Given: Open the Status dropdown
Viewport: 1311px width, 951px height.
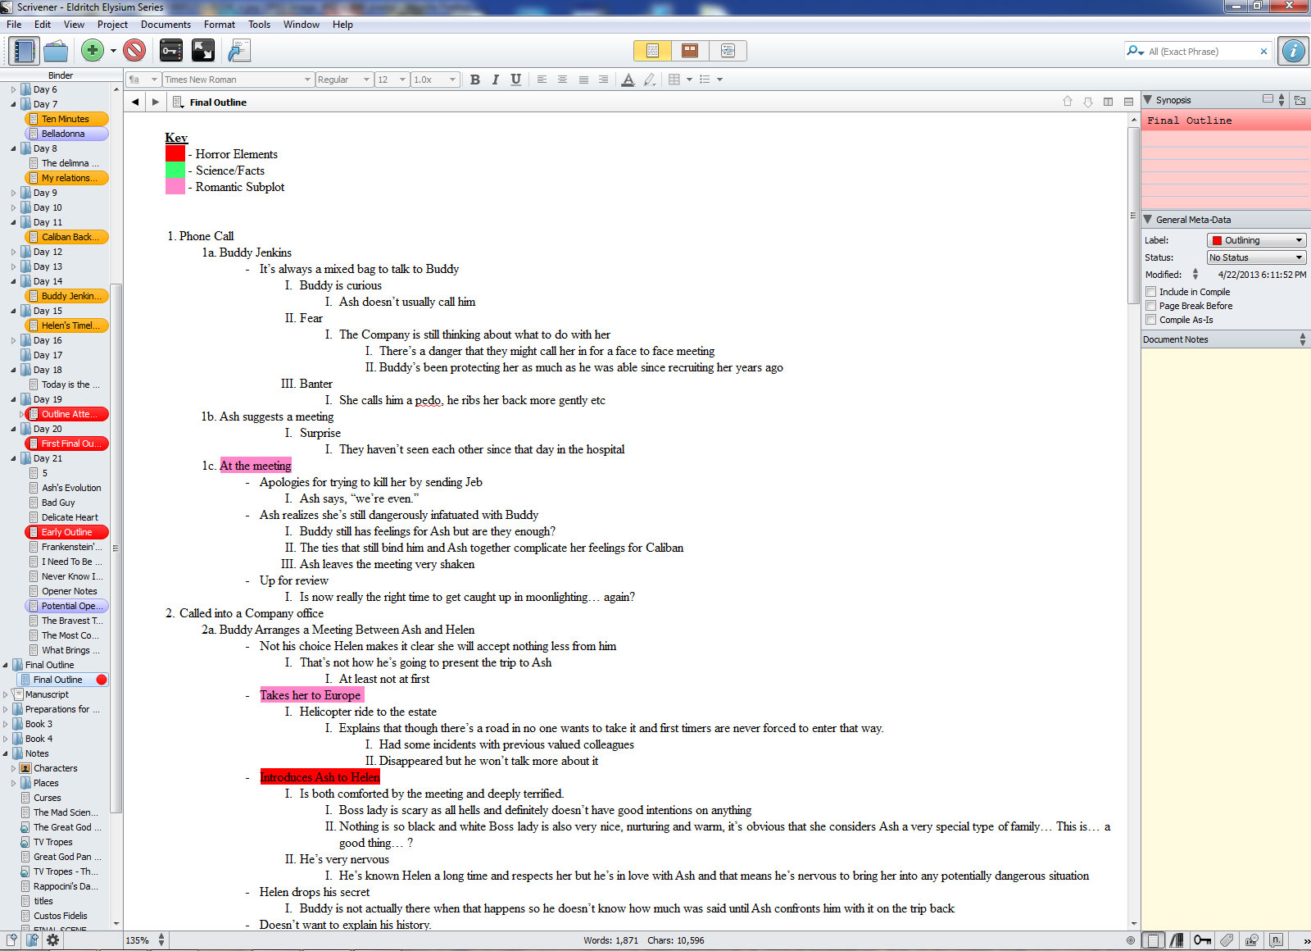Looking at the screenshot, I should tap(1256, 257).
